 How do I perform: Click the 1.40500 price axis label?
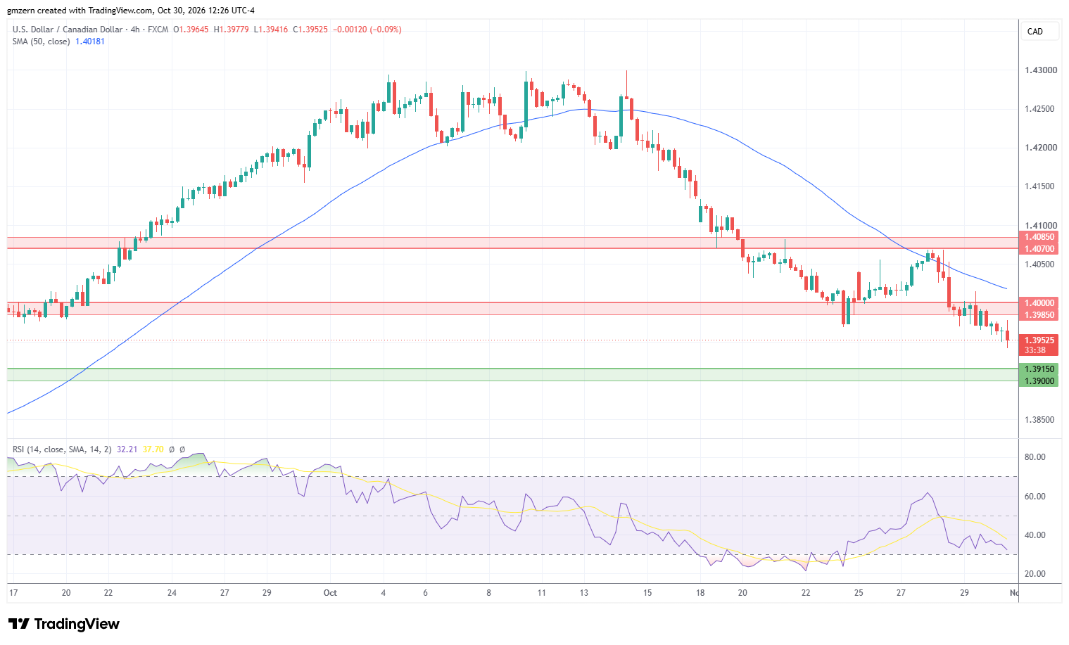point(1041,264)
